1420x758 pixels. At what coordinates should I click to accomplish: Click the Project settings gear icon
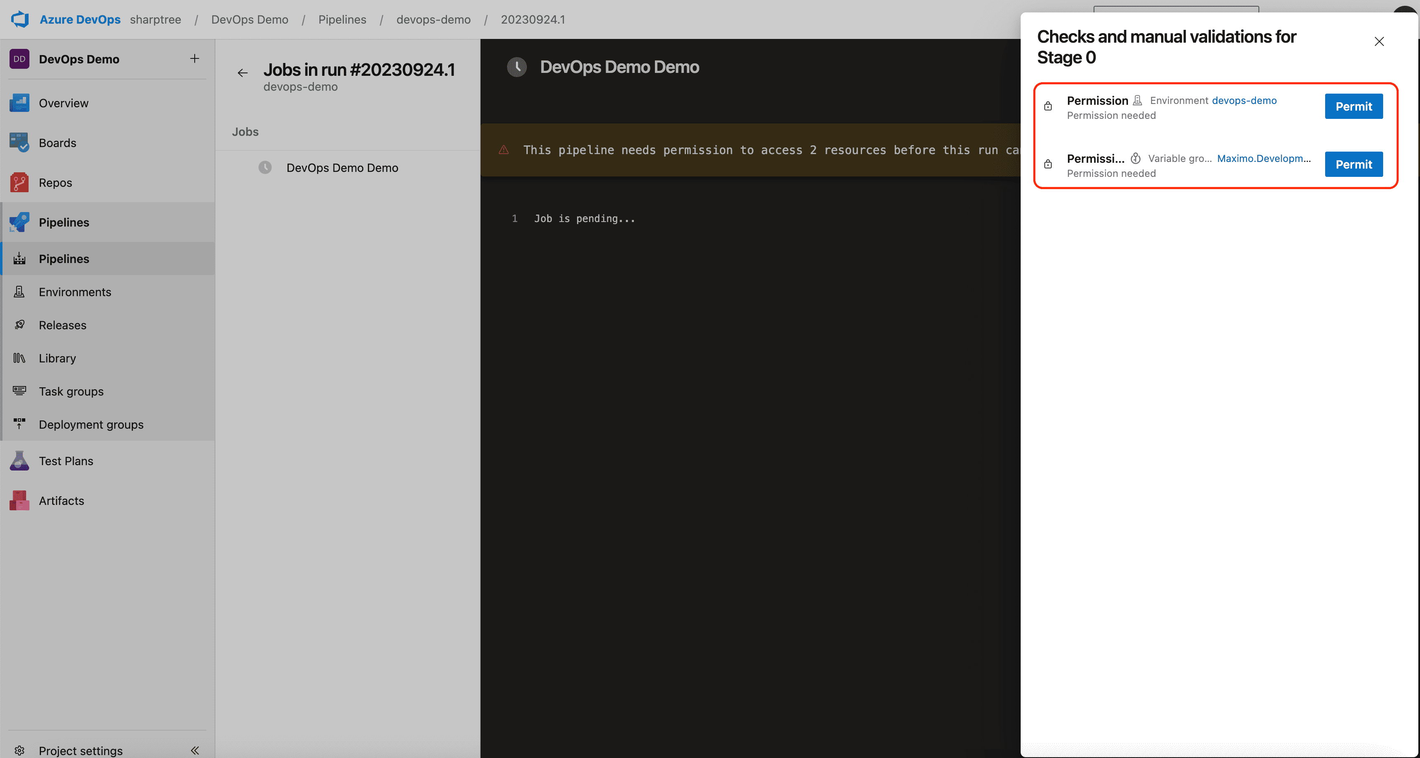click(19, 750)
